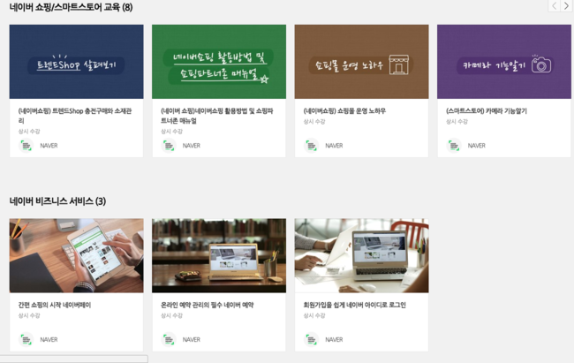The height and width of the screenshot is (363, 574).
Task: Click the NAVER avatar icon on 트렌드Shop card
Action: 26,146
